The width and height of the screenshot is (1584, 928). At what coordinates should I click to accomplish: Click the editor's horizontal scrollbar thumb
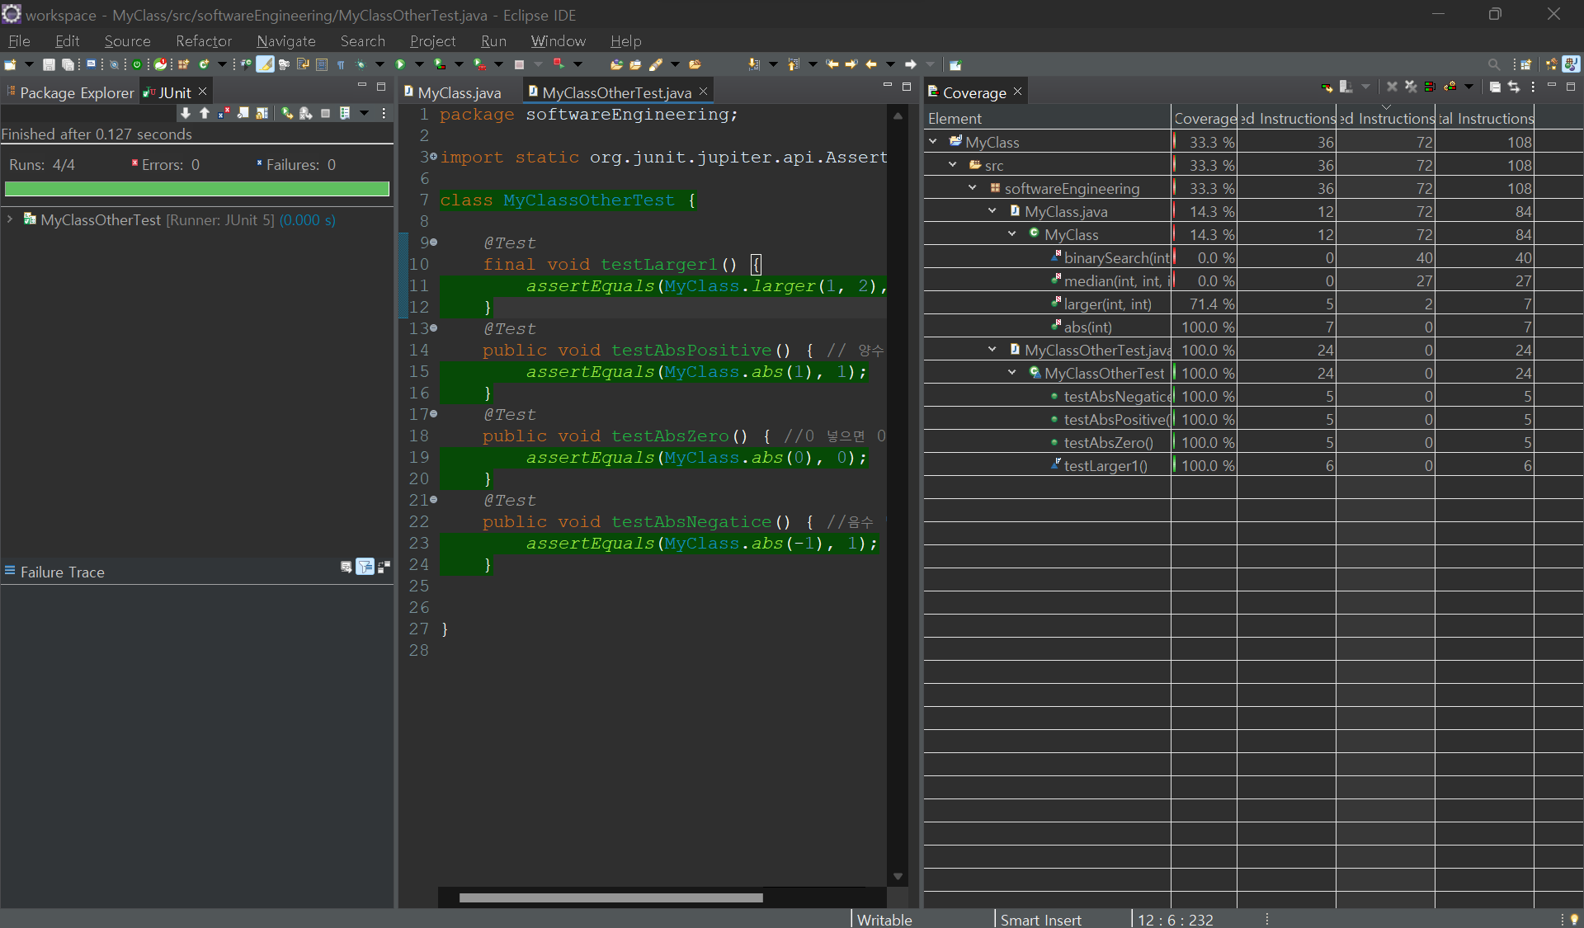[610, 897]
